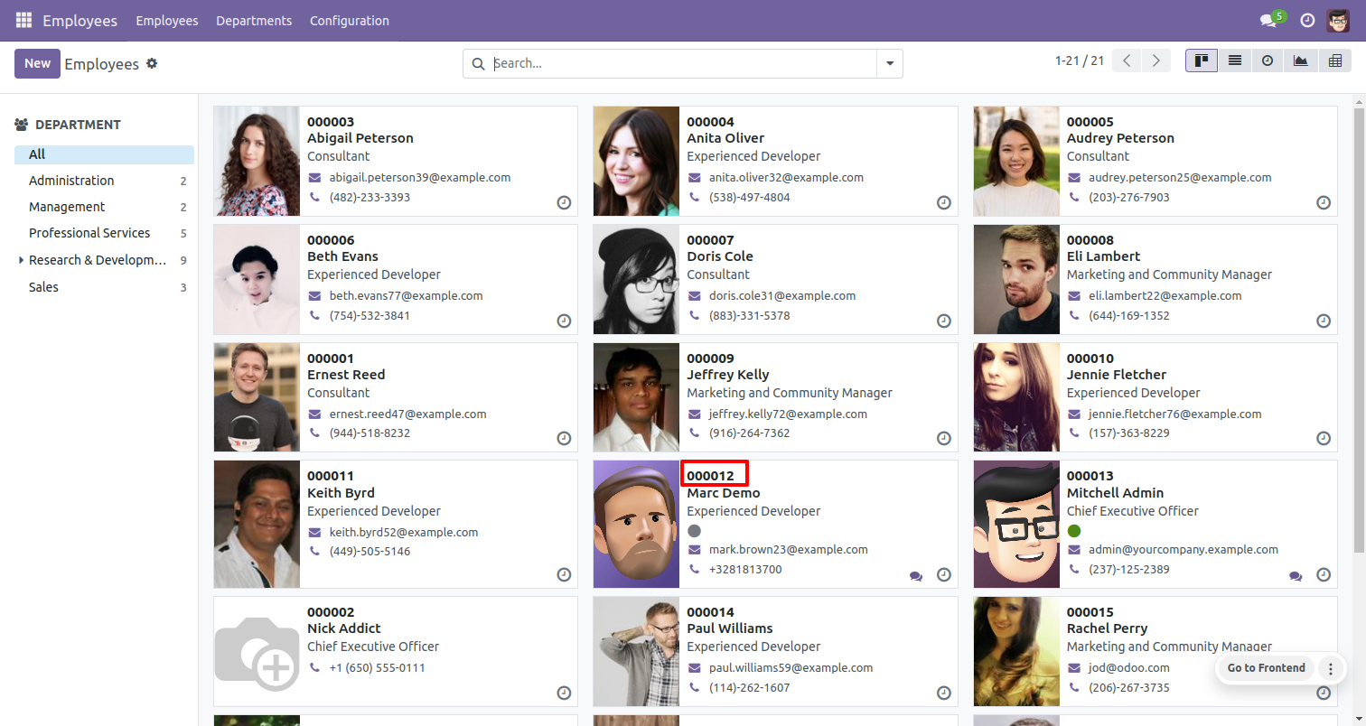The image size is (1366, 726).
Task: Open the Employees menu in top bar
Action: [x=167, y=20]
